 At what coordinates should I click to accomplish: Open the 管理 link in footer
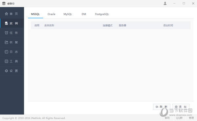[x=191, y=118]
